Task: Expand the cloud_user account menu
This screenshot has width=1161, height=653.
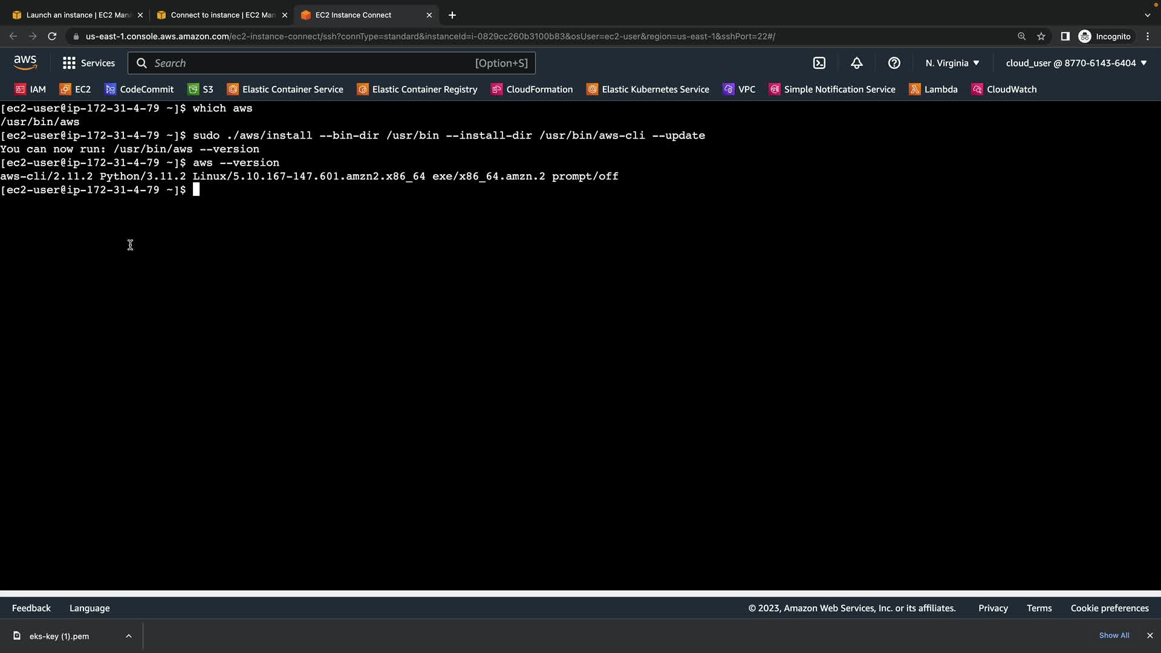Action: 1076,63
